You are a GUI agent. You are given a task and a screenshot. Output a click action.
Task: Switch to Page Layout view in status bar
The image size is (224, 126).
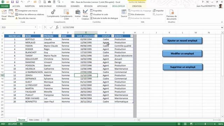(185, 124)
